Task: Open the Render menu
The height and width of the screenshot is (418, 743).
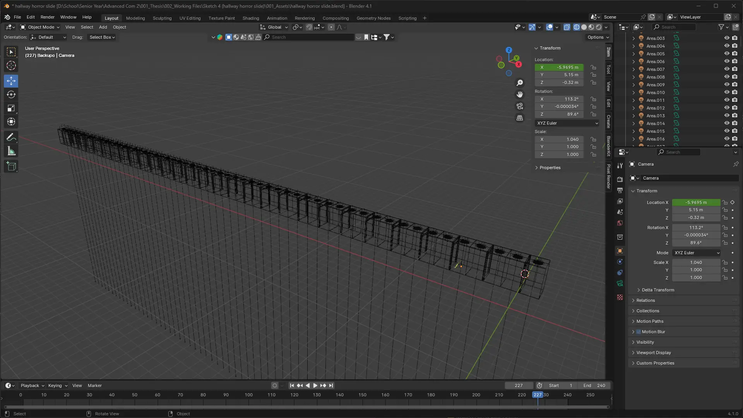Action: pyautogui.click(x=47, y=17)
